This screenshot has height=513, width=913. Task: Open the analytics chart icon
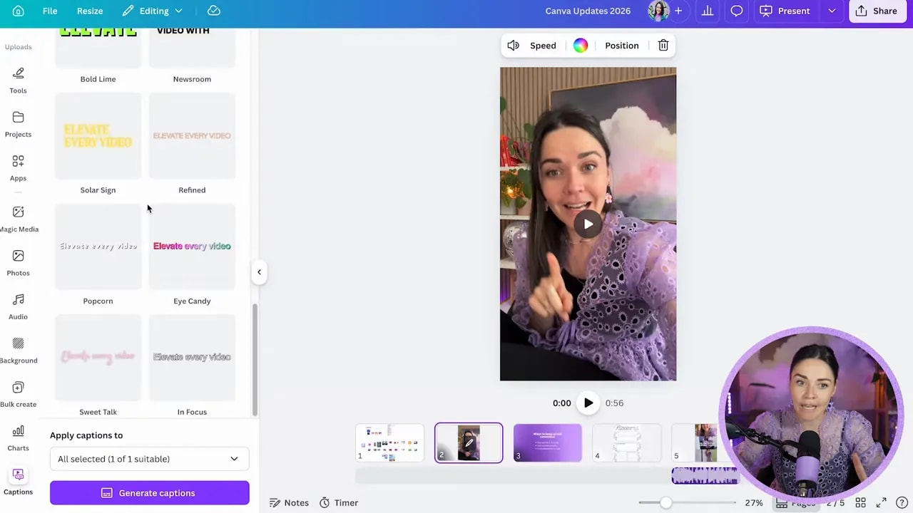tap(708, 11)
